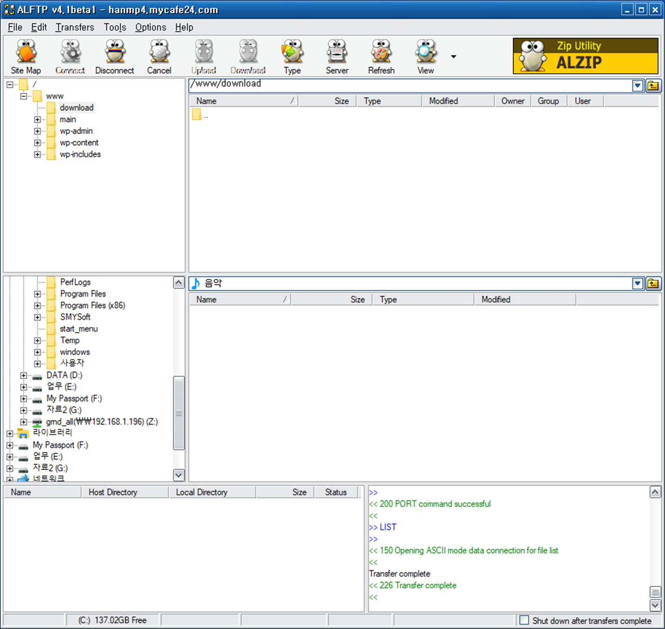Click the '226 Transfer complete' log line
The image size is (665, 629).
(413, 585)
